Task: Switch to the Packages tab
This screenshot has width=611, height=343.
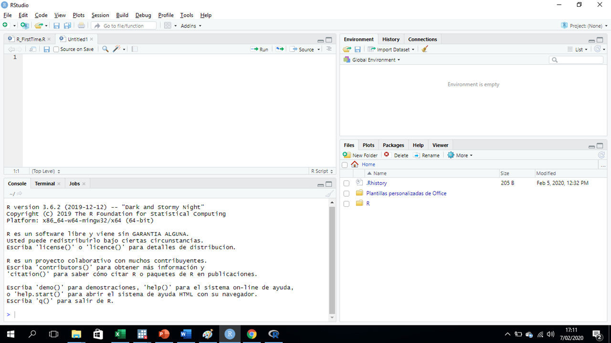Action: (x=393, y=145)
